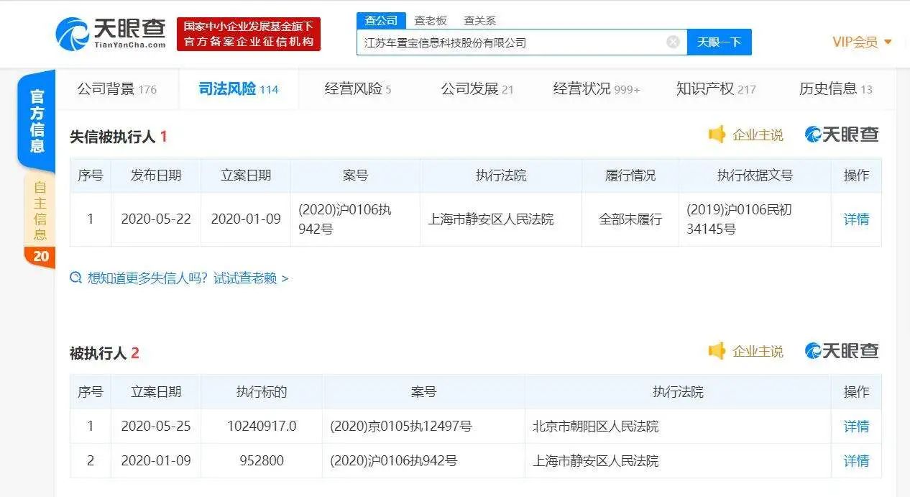
Task: Click (2019)沪0106民初34145号 document number
Action: [x=739, y=219]
